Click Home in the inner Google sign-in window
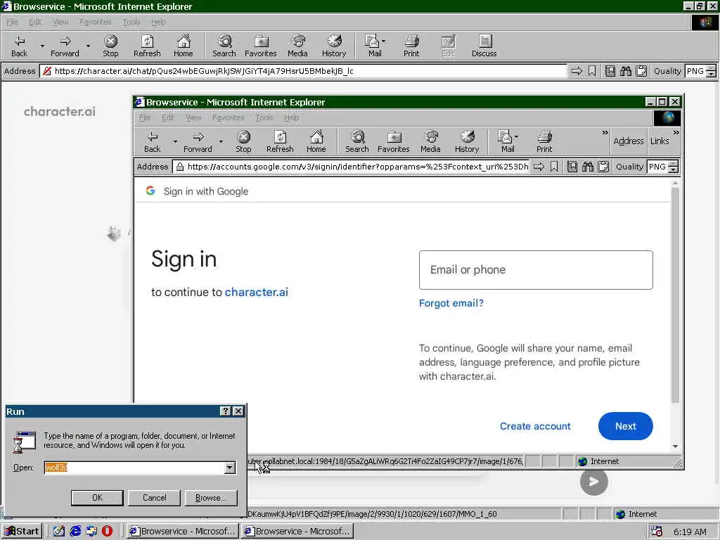Image resolution: width=720 pixels, height=540 pixels. coord(316,141)
